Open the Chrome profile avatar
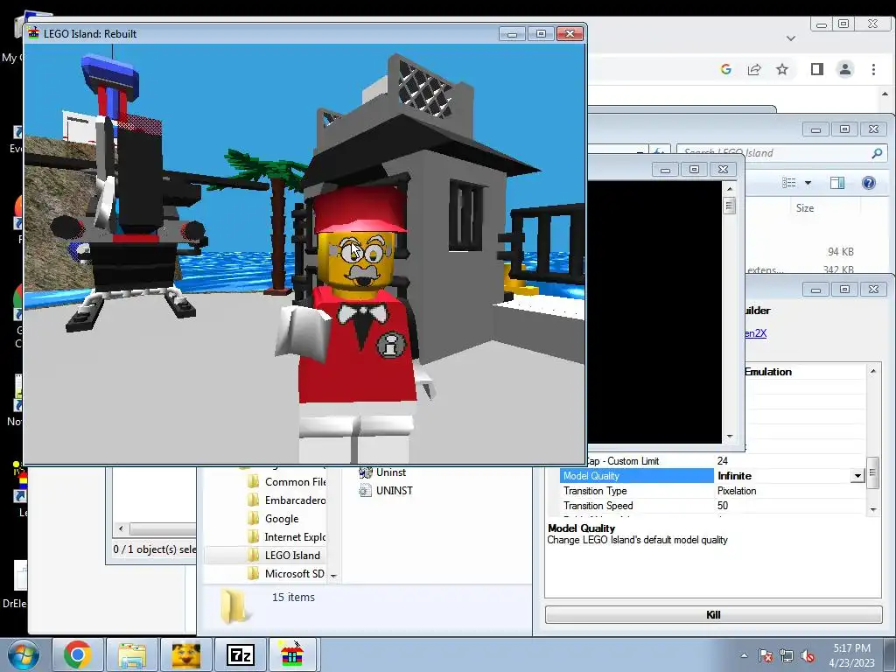The image size is (896, 672). tap(844, 69)
